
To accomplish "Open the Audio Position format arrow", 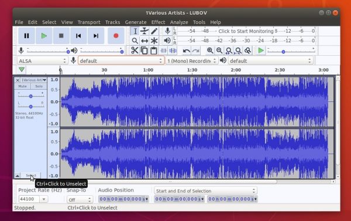I will pos(147,199).
